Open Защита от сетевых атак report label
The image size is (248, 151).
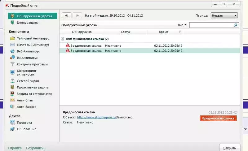tap(34, 94)
